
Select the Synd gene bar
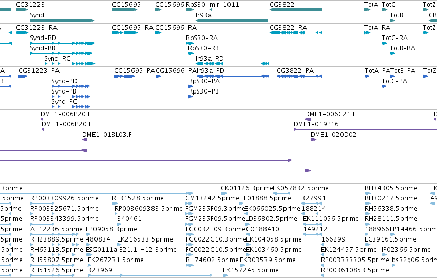[x=63, y=21]
